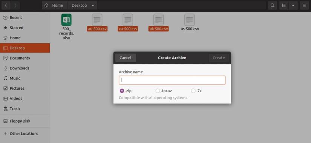This screenshot has height=143, width=311.
Task: Click the au-500.csv file icon
Action: point(97,20)
